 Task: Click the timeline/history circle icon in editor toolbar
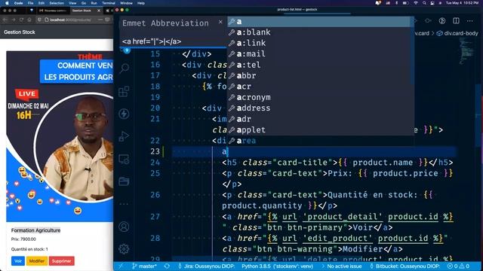point(442,21)
